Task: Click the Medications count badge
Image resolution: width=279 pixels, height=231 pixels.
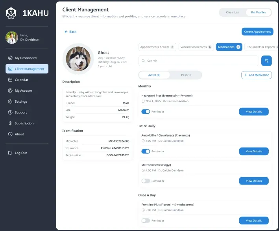Action: 238,47
